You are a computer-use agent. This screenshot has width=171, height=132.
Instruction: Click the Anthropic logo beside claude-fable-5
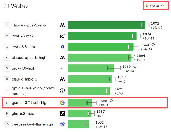pos(62,79)
